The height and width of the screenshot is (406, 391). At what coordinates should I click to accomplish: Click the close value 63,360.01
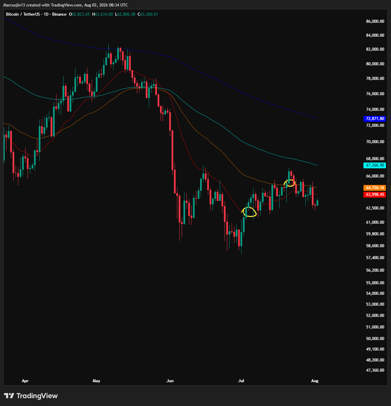pyautogui.click(x=149, y=14)
